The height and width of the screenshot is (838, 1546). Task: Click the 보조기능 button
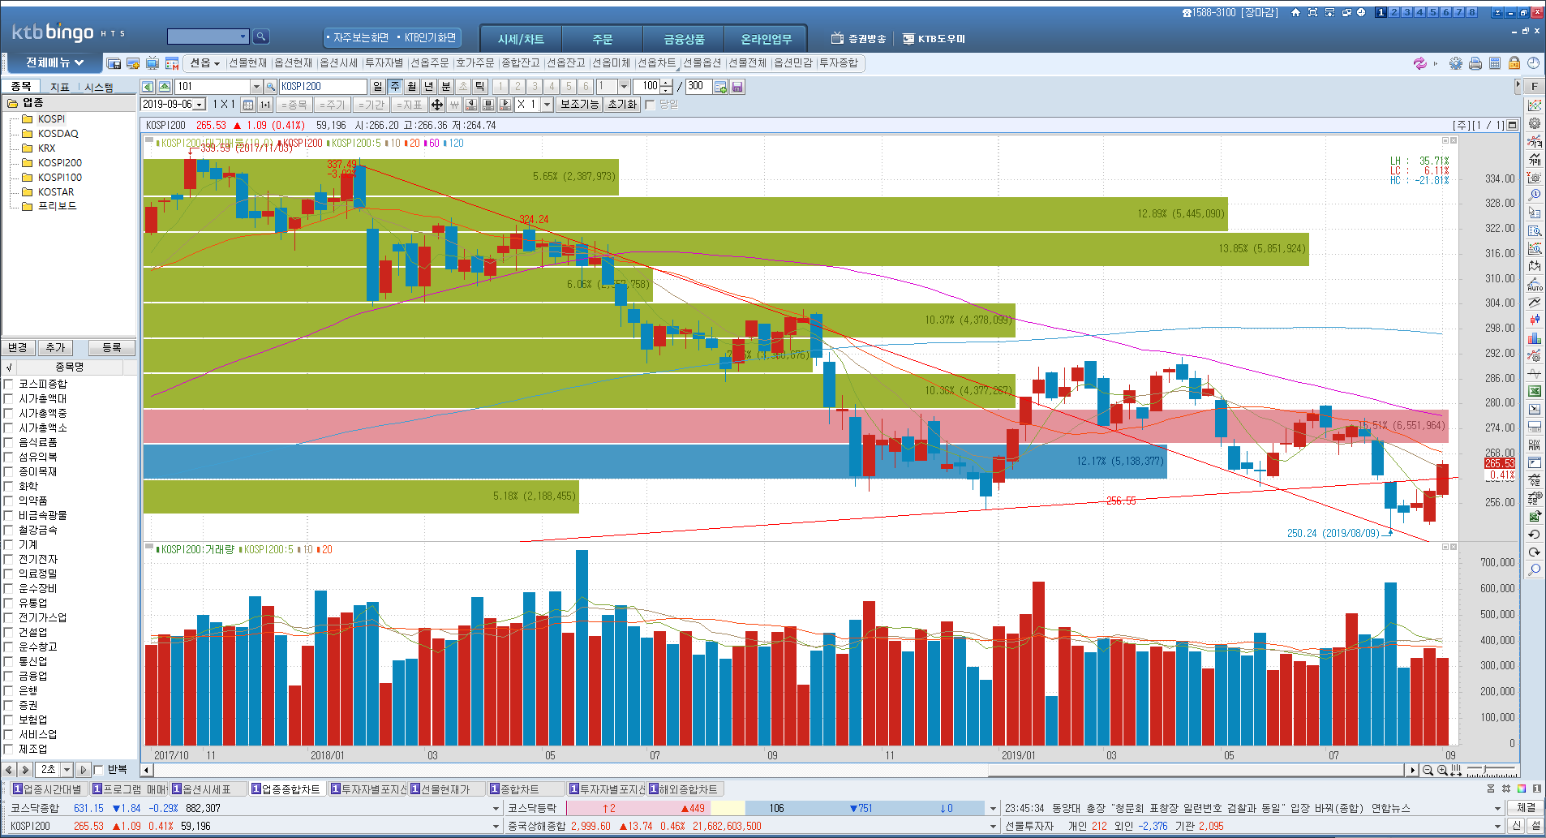579,105
